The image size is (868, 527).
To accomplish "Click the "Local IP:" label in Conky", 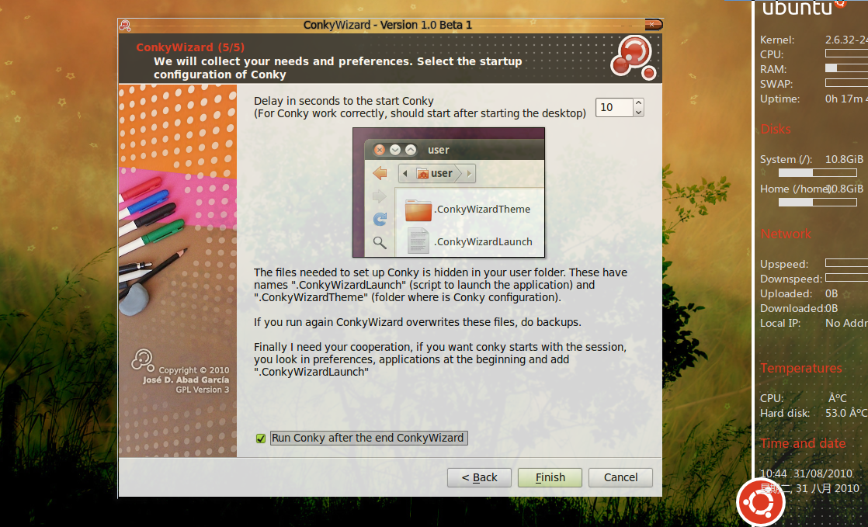I will pos(780,324).
